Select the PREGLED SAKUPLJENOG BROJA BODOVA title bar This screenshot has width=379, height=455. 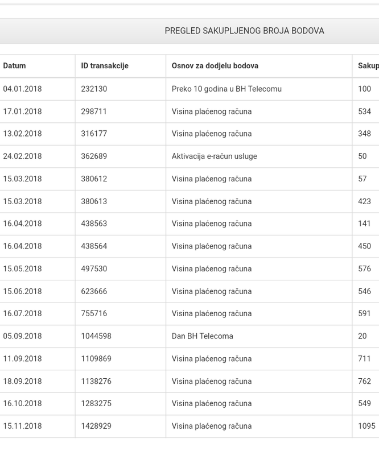coord(189,31)
